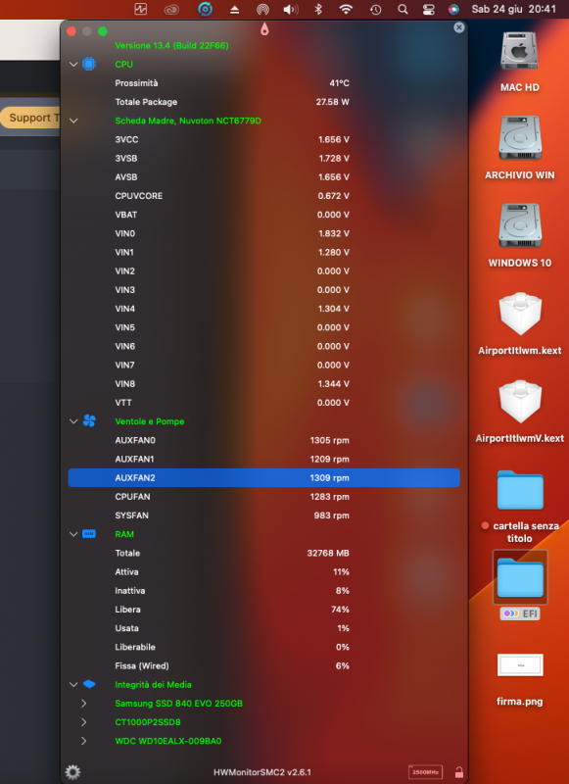Select the 3VSB voltage row

click(263, 158)
